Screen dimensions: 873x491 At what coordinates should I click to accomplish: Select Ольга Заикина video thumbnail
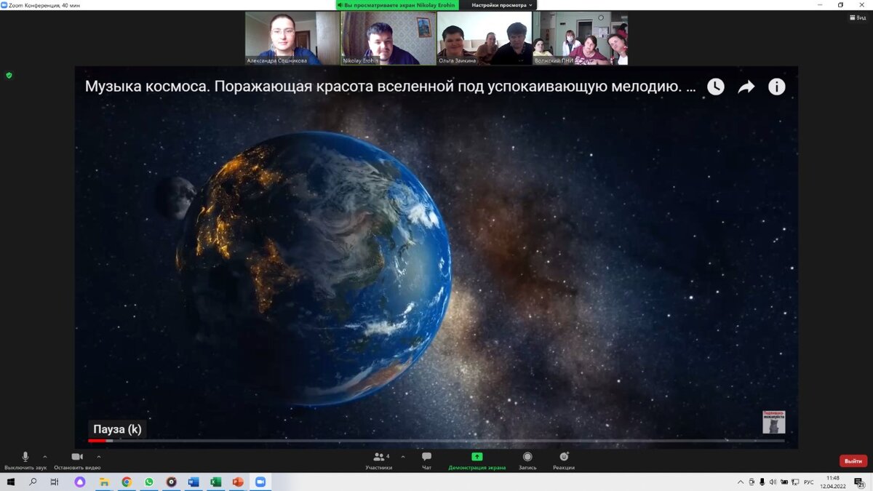click(x=484, y=38)
